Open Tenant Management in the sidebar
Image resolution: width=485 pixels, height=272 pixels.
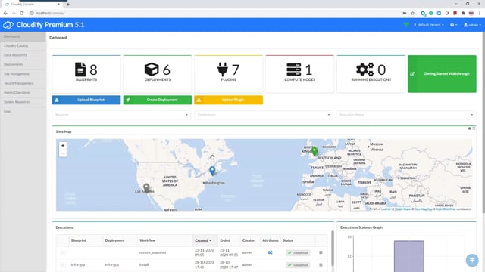pyautogui.click(x=23, y=83)
